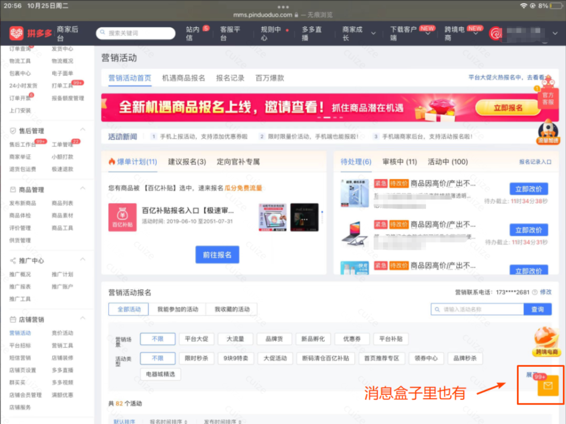566x424 pixels.
Task: Expand the 跨境电商 dropdown menu
Action: (x=476, y=34)
